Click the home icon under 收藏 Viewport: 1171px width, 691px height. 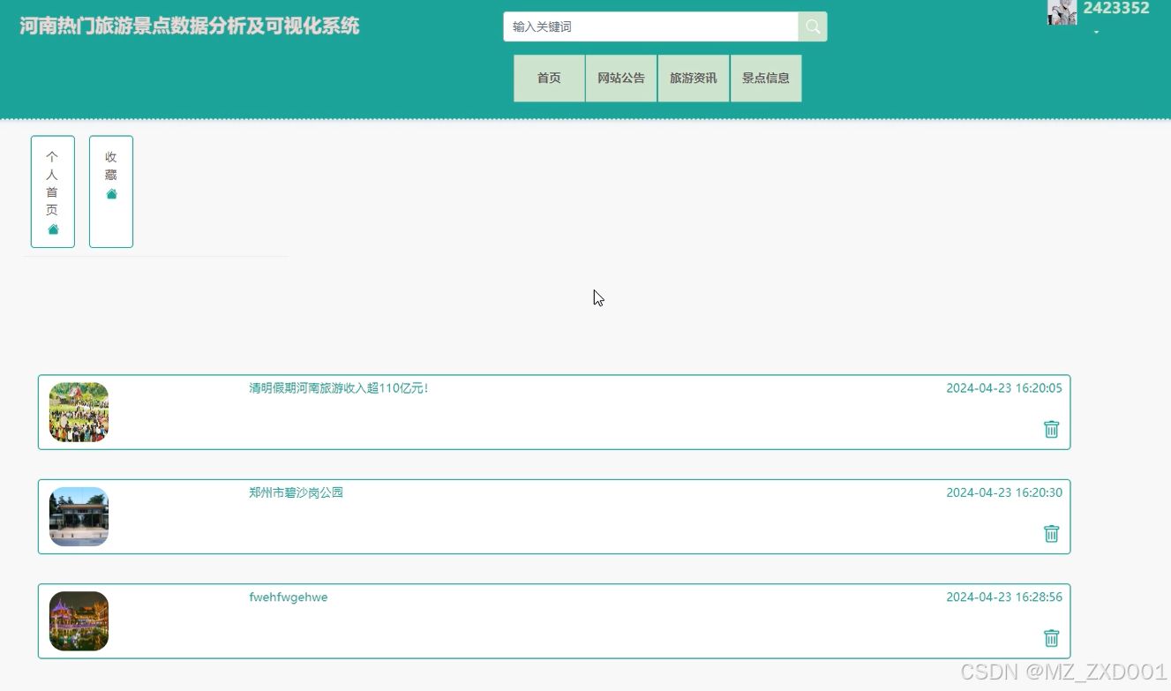pyautogui.click(x=111, y=194)
